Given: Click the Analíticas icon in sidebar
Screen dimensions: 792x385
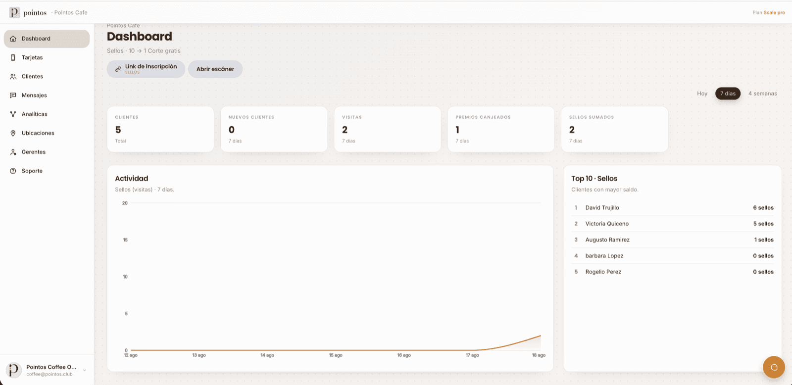Looking at the screenshot, I should [13, 114].
